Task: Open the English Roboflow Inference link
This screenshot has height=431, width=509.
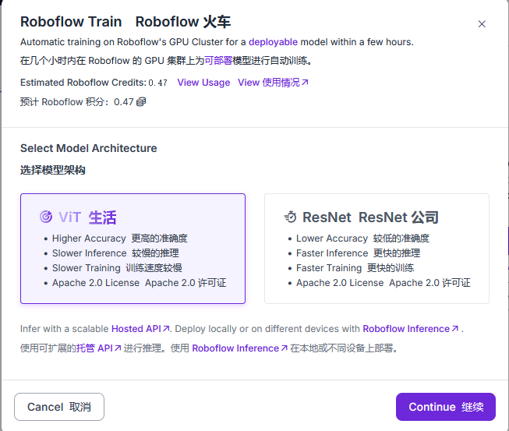Action: [410, 329]
